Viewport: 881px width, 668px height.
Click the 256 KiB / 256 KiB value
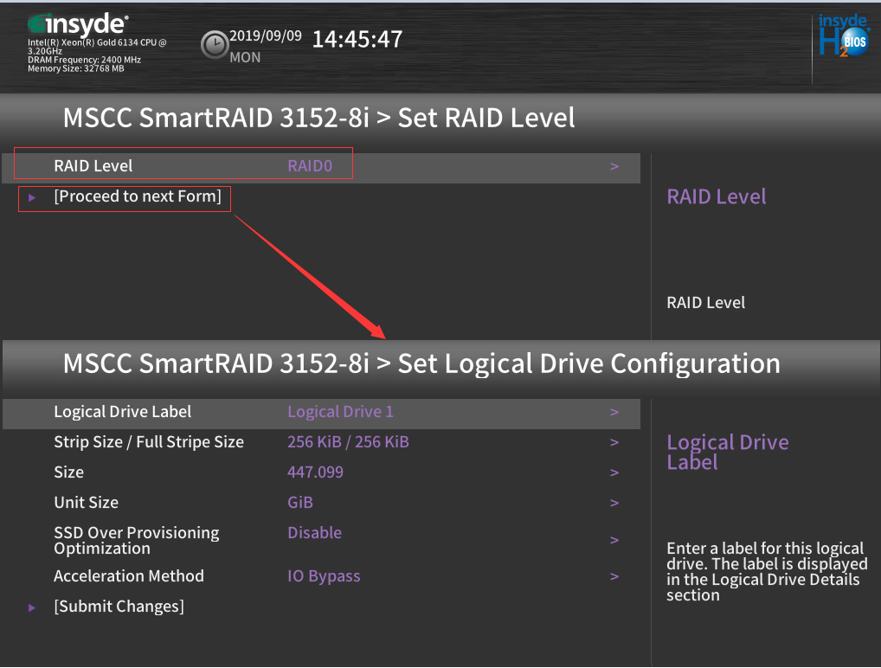tap(349, 443)
